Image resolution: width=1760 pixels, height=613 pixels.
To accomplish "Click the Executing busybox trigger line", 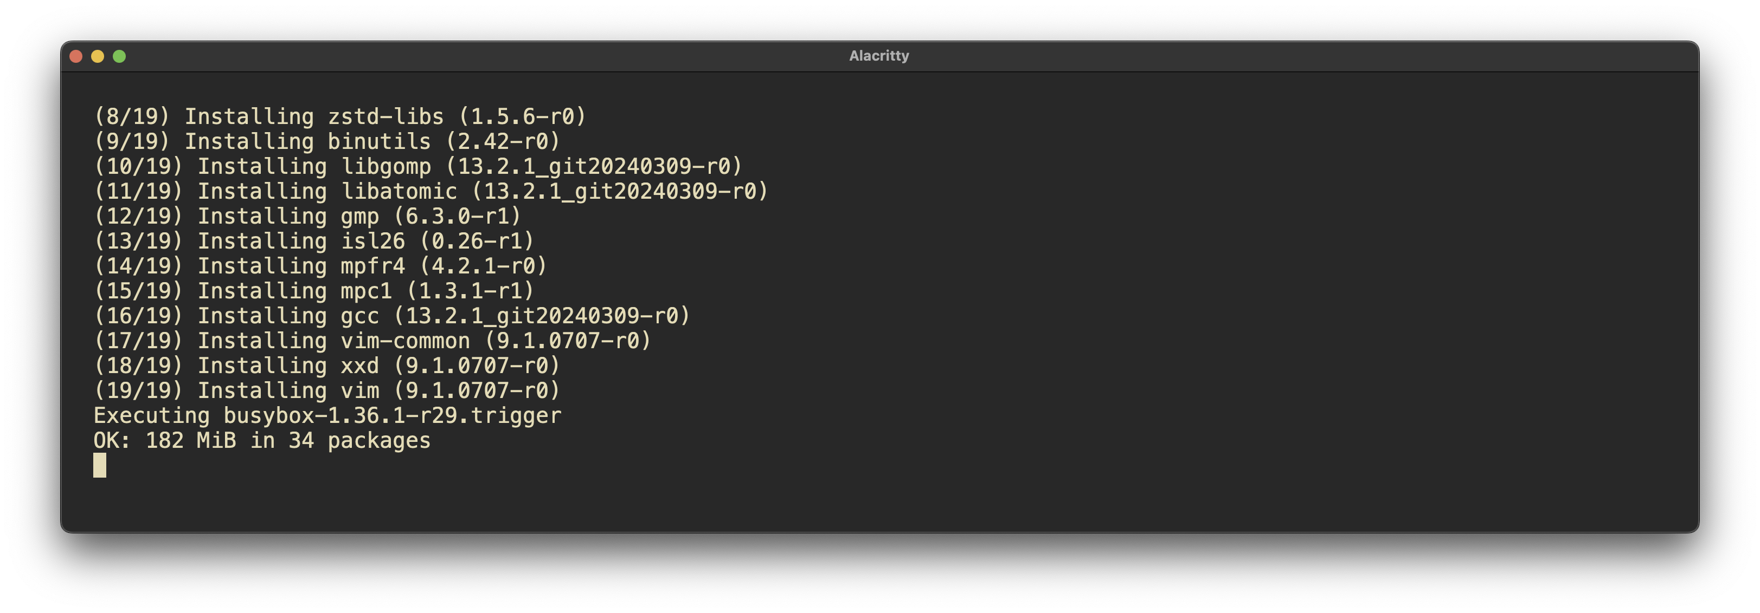I will 327,416.
